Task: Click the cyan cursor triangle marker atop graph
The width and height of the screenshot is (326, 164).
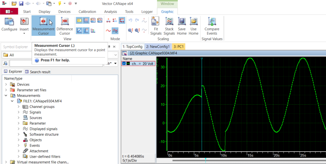Action: pyautogui.click(x=202, y=59)
